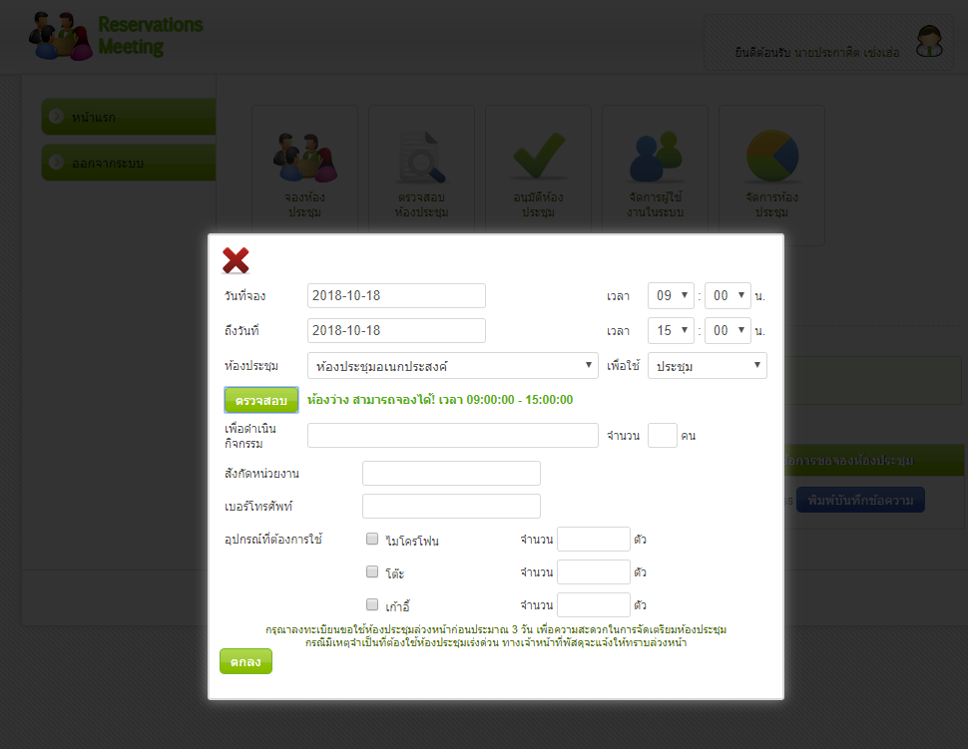Focus the ไมโครโฟน quantity field
The height and width of the screenshot is (749, 968).
pos(593,539)
